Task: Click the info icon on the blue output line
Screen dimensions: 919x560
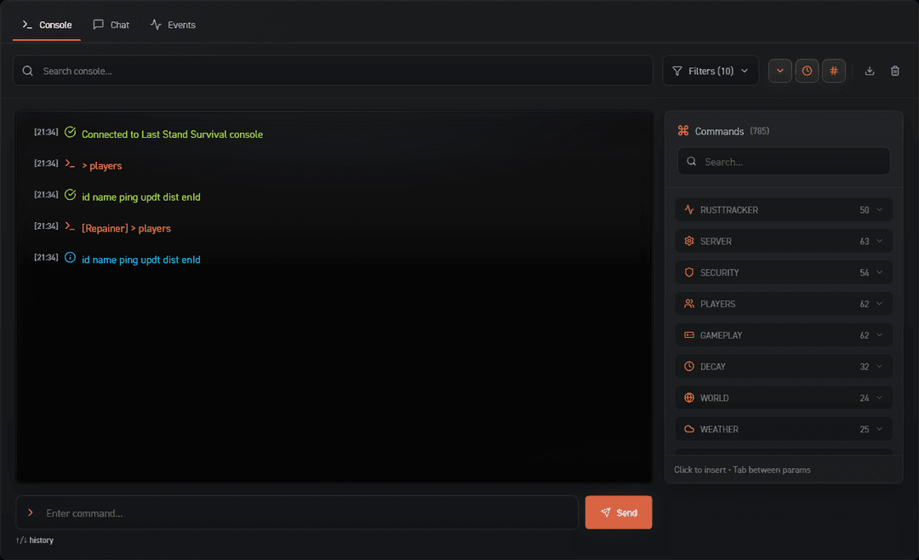Action: [71, 257]
